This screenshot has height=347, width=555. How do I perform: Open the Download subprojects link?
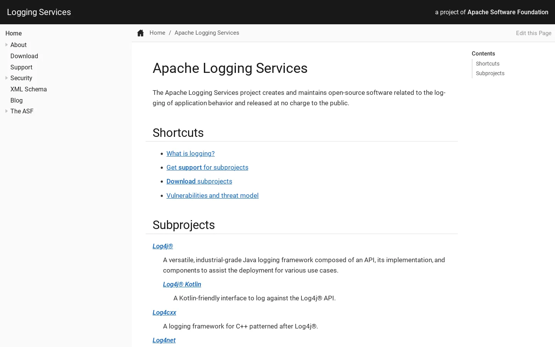[199, 181]
